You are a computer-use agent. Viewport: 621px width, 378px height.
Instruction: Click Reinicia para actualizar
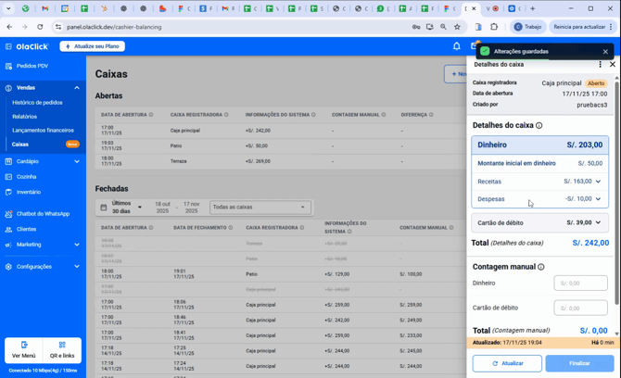click(583, 27)
